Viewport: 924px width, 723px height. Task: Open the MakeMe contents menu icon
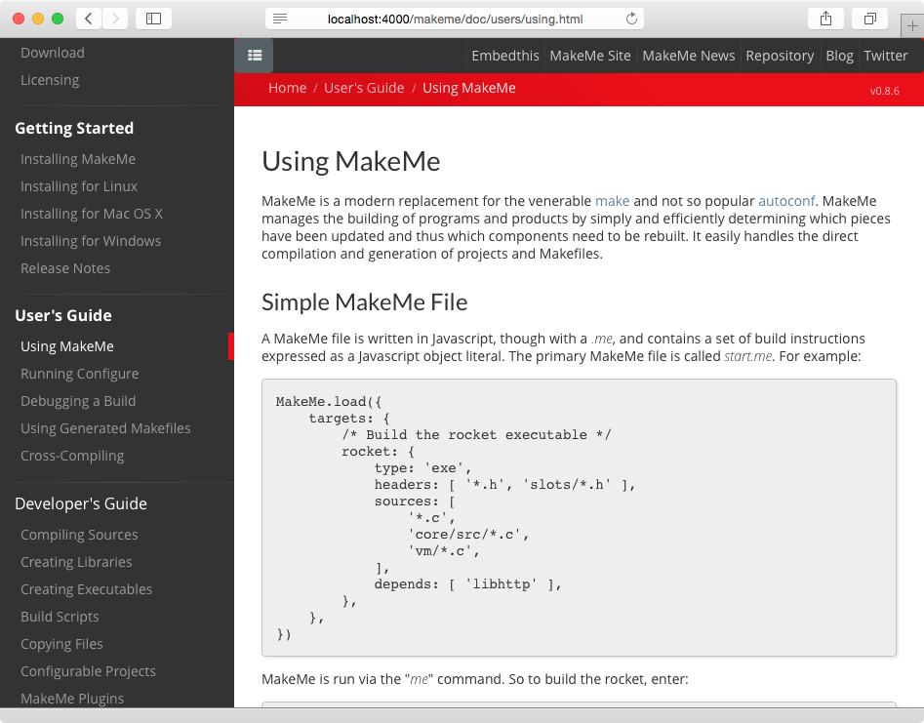tap(254, 56)
